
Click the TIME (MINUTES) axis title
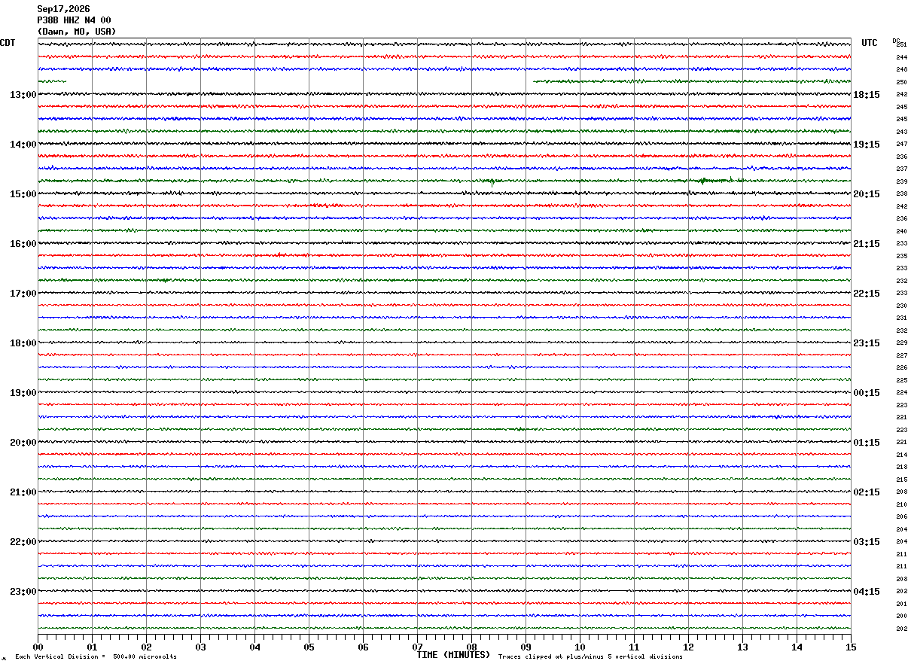453,655
